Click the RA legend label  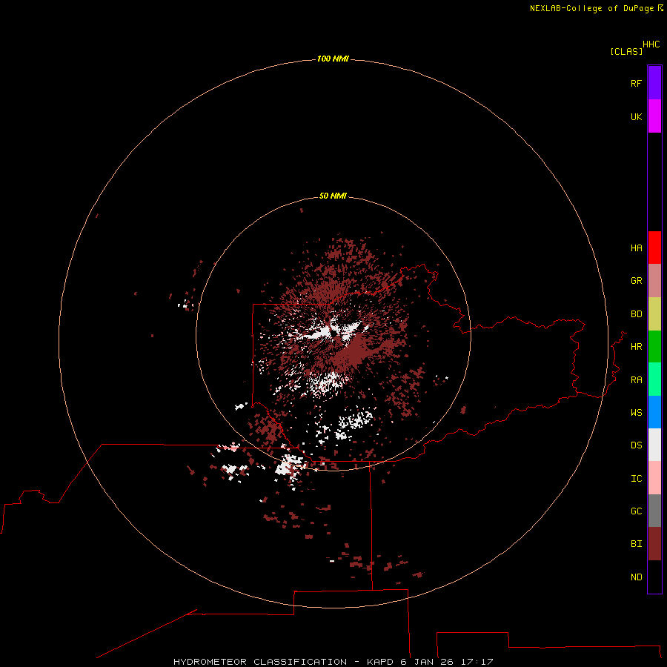click(x=636, y=380)
